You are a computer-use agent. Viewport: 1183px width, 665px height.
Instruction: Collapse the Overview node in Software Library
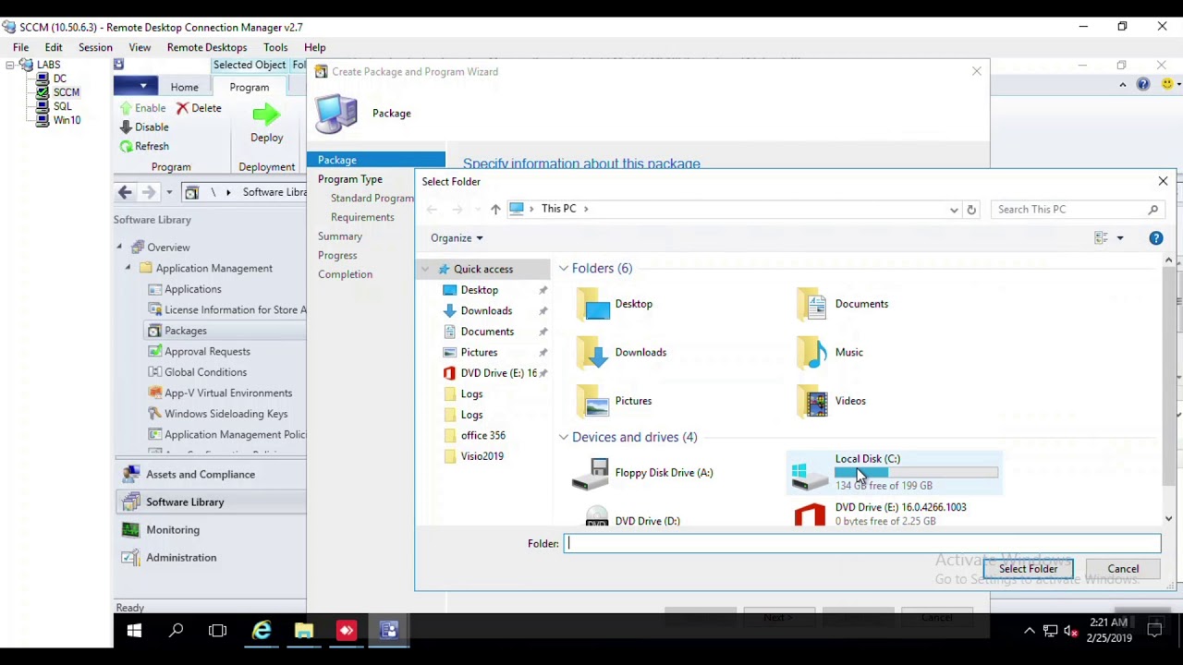click(119, 248)
